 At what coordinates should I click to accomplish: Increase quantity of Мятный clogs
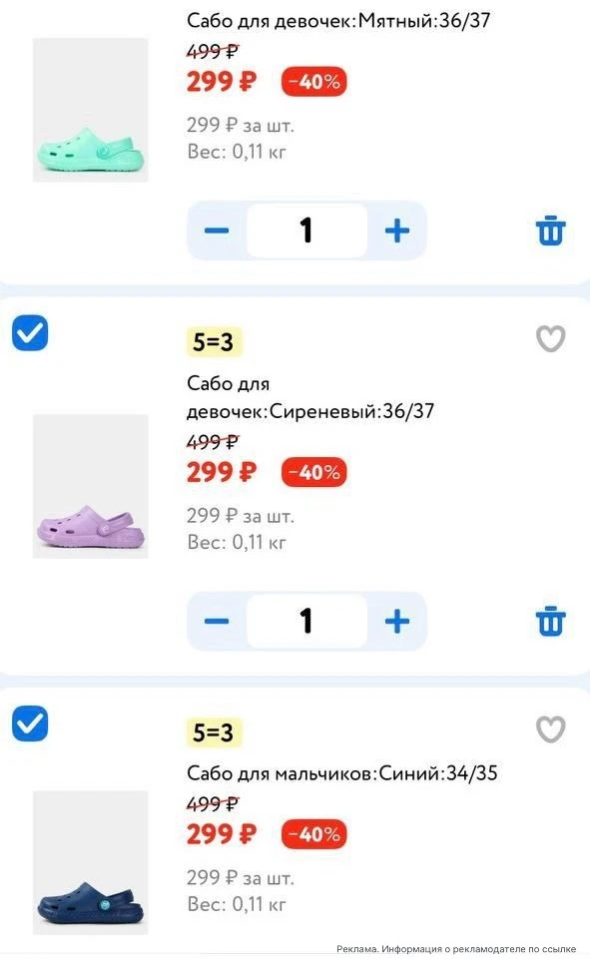click(x=397, y=231)
